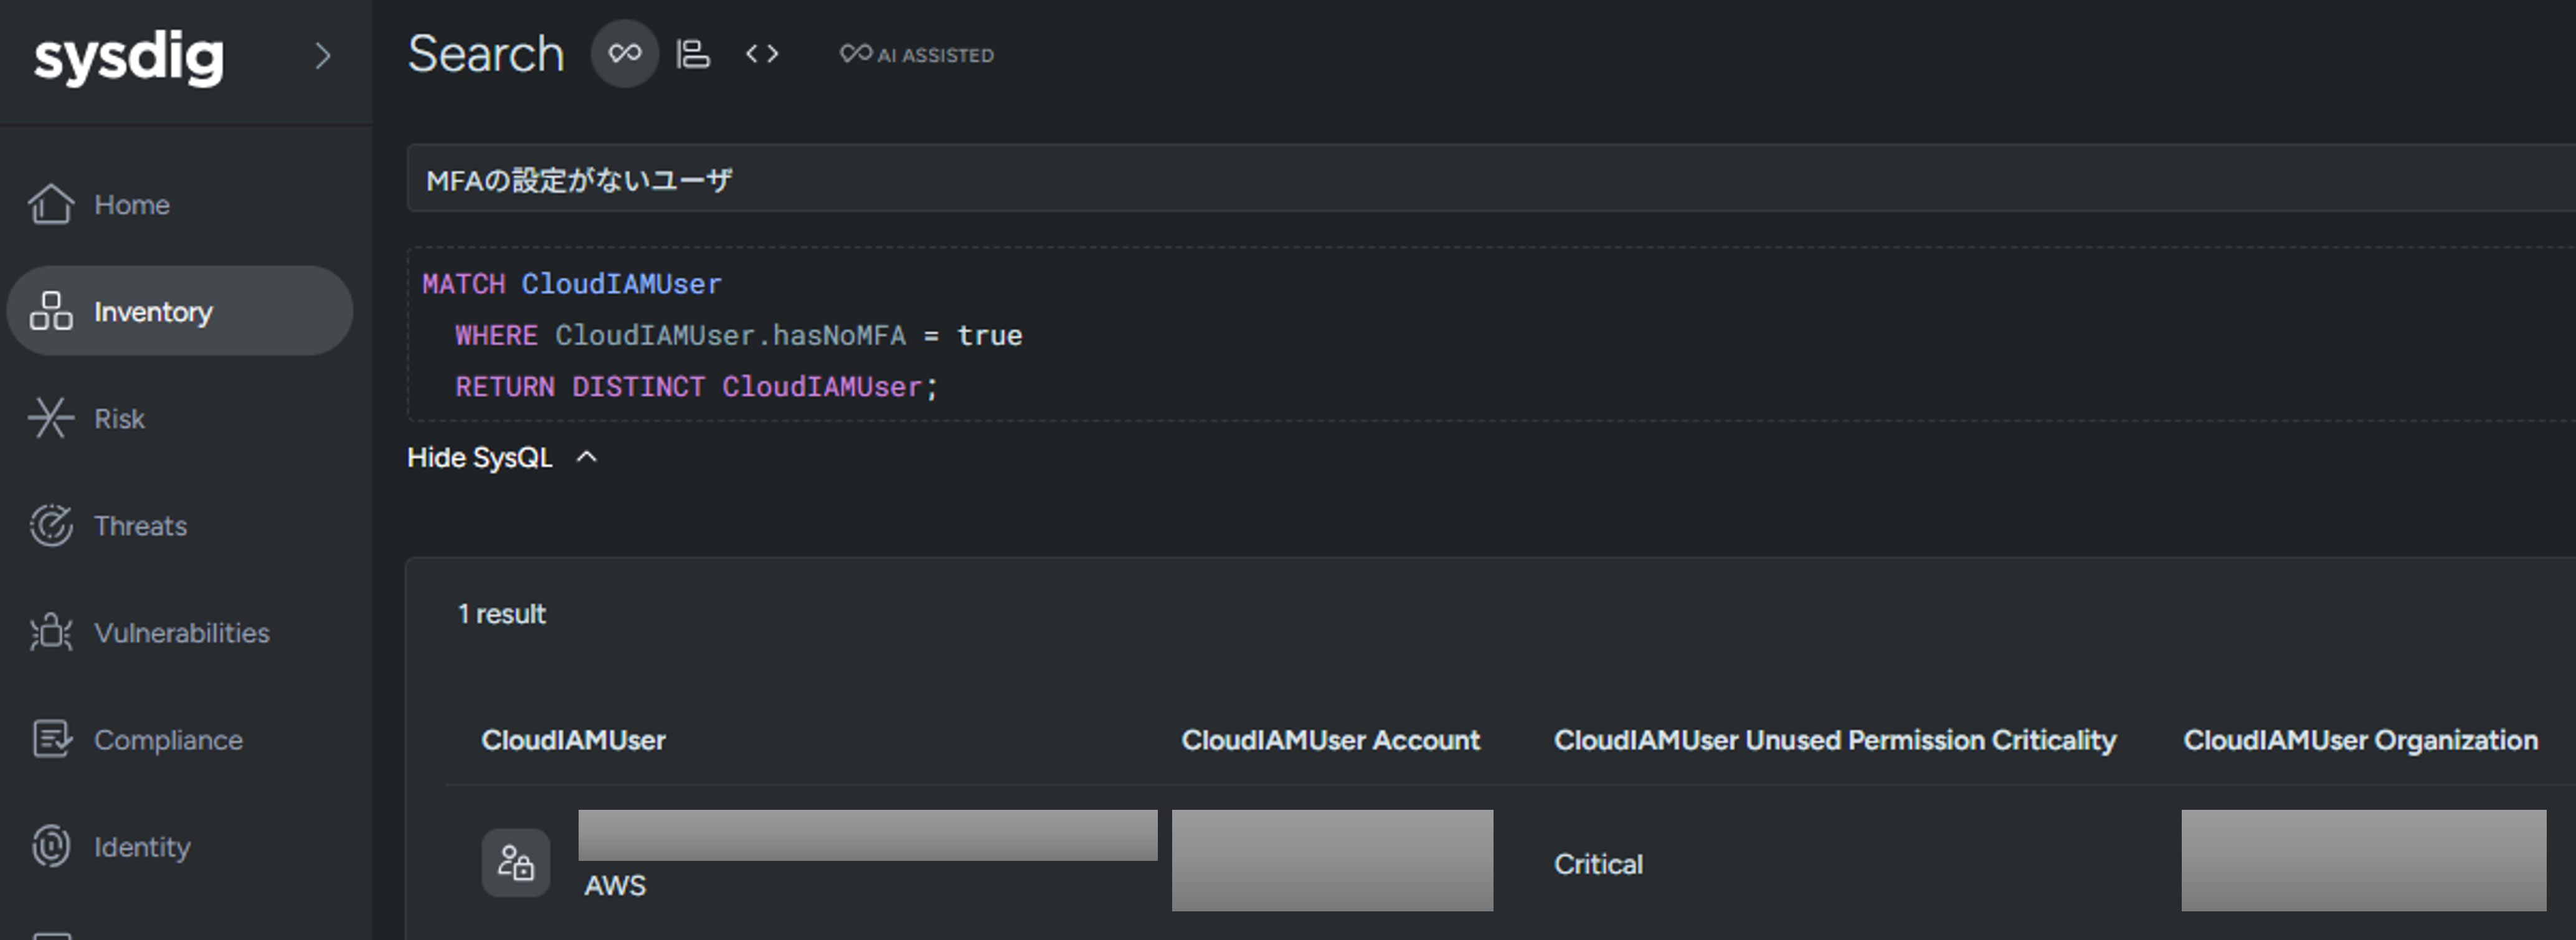Click the Identity fingerprint icon
This screenshot has width=2576, height=940.
(x=50, y=847)
